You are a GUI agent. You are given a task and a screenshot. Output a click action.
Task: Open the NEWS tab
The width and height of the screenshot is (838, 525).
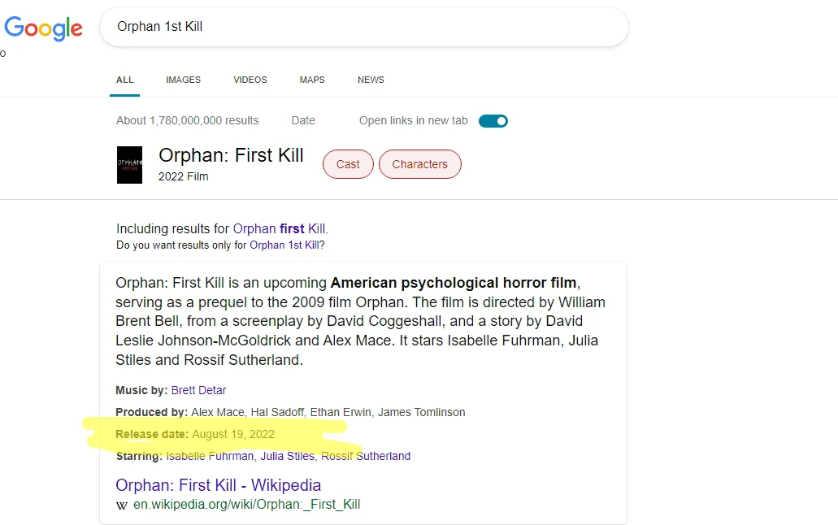point(371,80)
